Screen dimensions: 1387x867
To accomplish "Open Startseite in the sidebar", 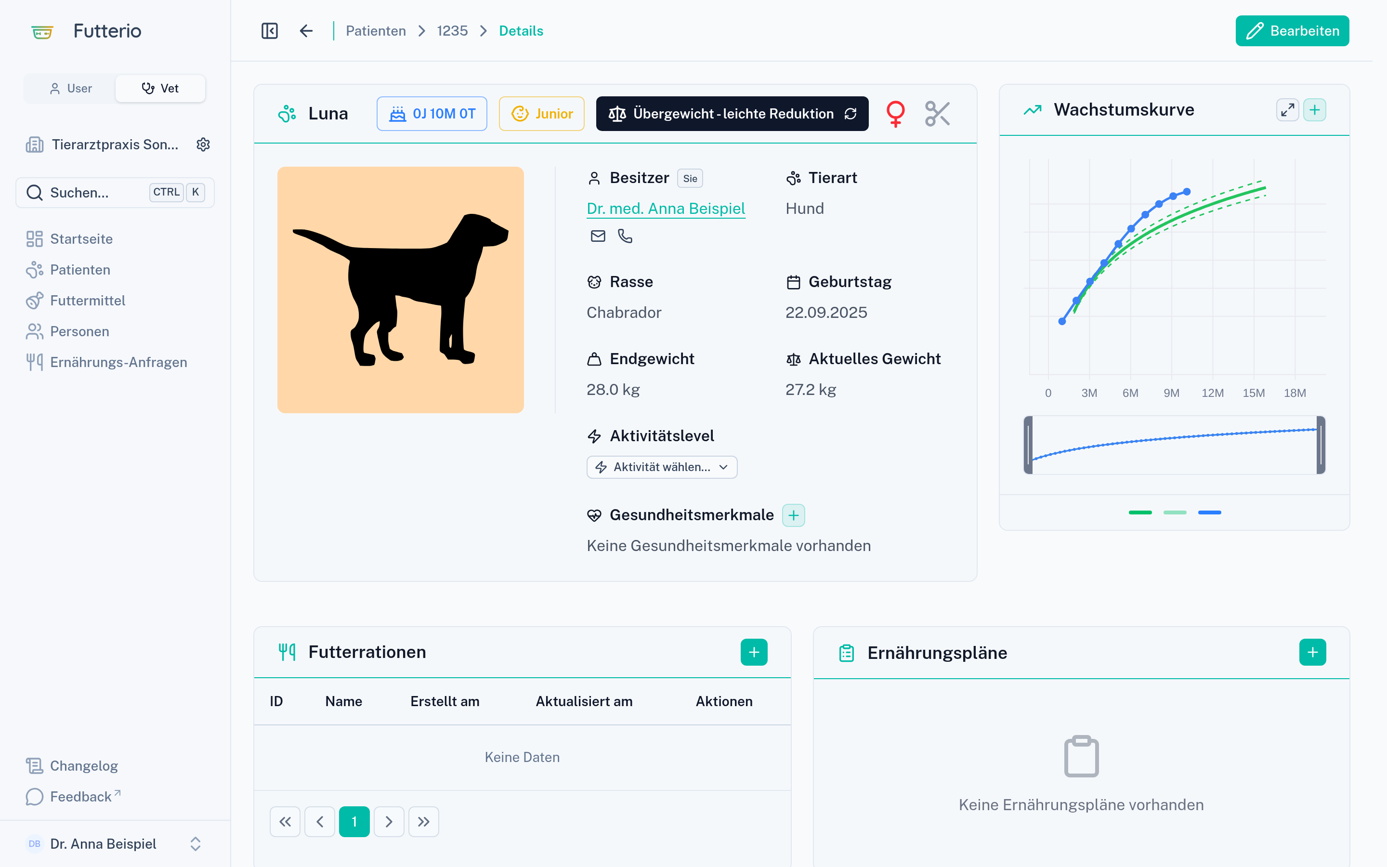I will point(81,239).
